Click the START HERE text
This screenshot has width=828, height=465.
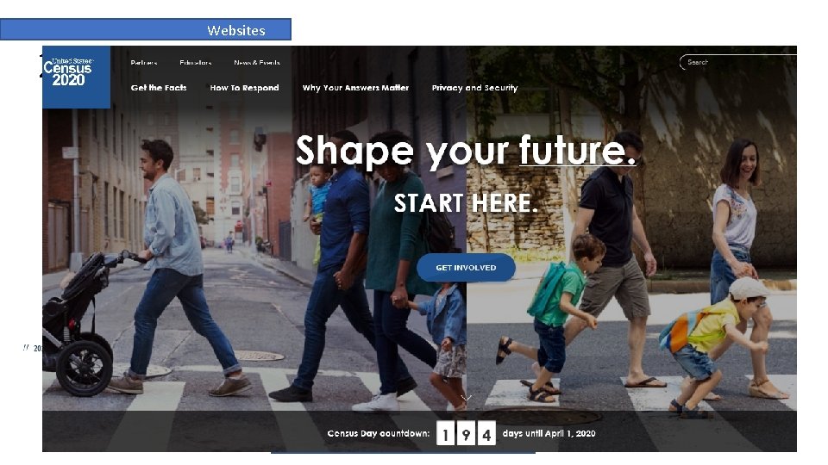point(466,203)
